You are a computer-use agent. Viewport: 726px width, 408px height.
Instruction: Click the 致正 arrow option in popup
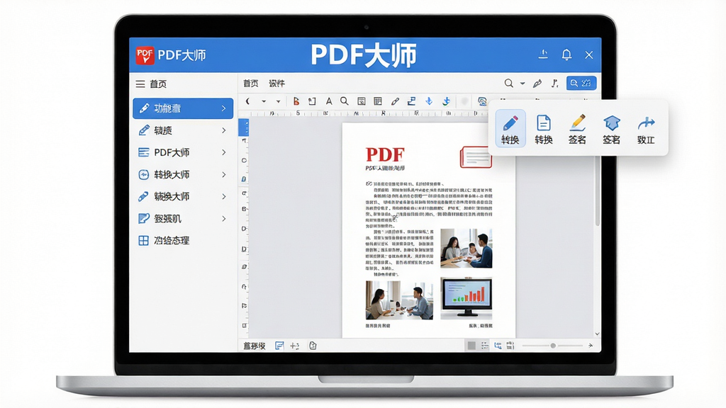click(x=646, y=129)
